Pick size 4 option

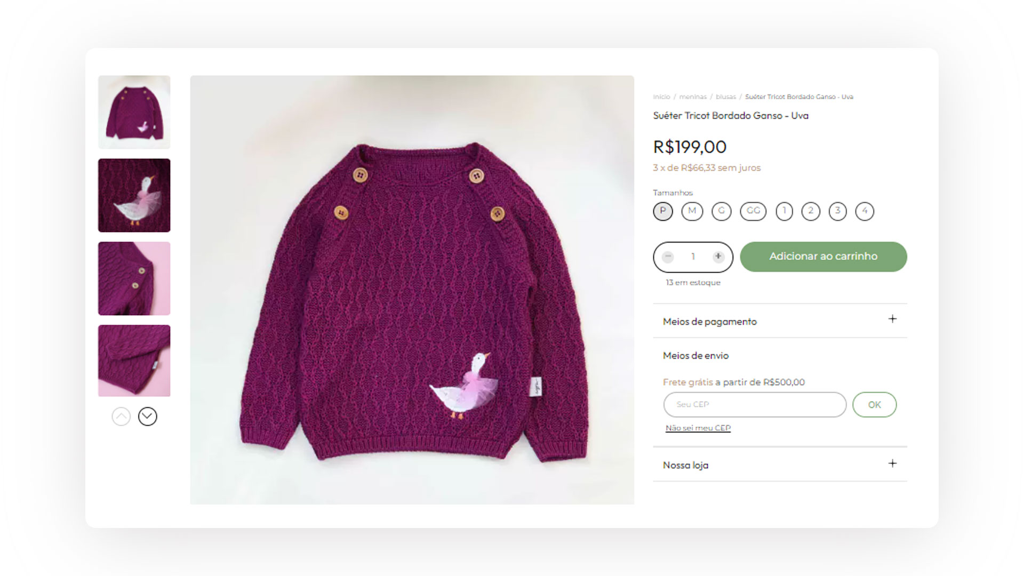click(x=865, y=211)
